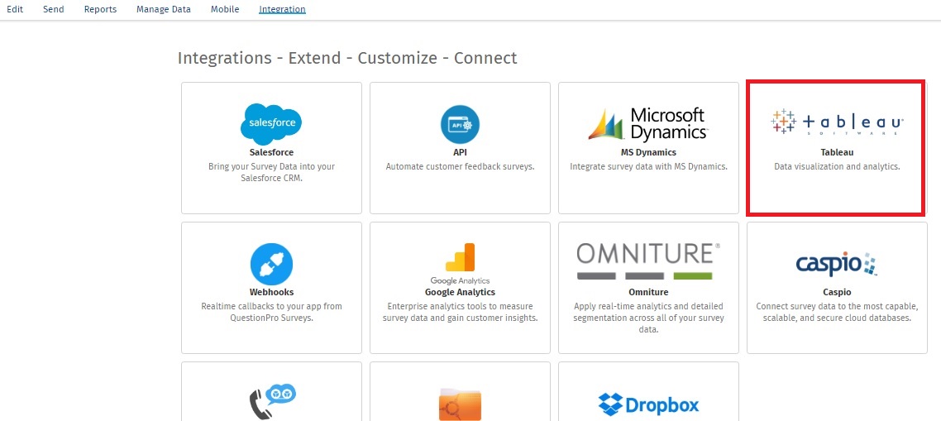This screenshot has height=421, width=941.
Task: Click the Tableau software logo
Action: (x=837, y=122)
